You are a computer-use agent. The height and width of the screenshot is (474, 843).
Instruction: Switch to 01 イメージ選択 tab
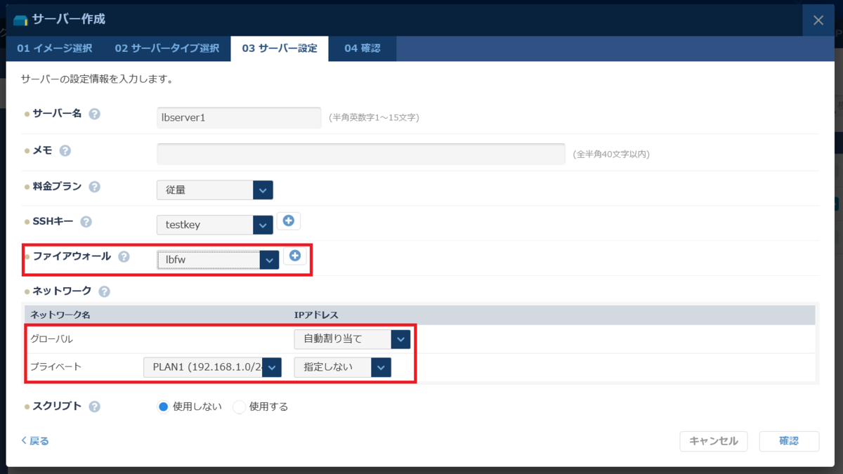pyautogui.click(x=54, y=48)
